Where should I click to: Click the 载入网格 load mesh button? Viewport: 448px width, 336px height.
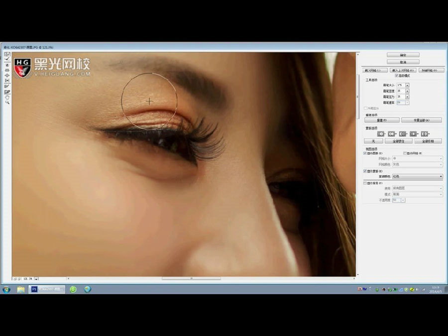[375, 70]
